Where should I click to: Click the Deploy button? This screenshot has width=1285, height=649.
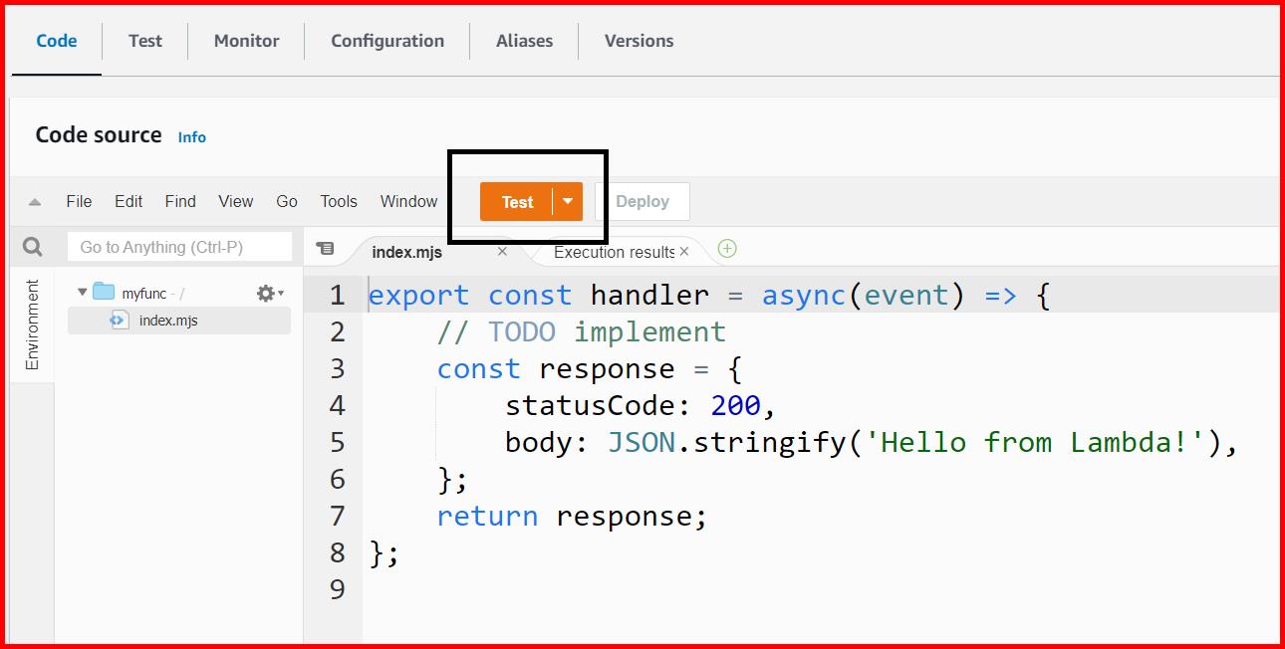pos(642,201)
